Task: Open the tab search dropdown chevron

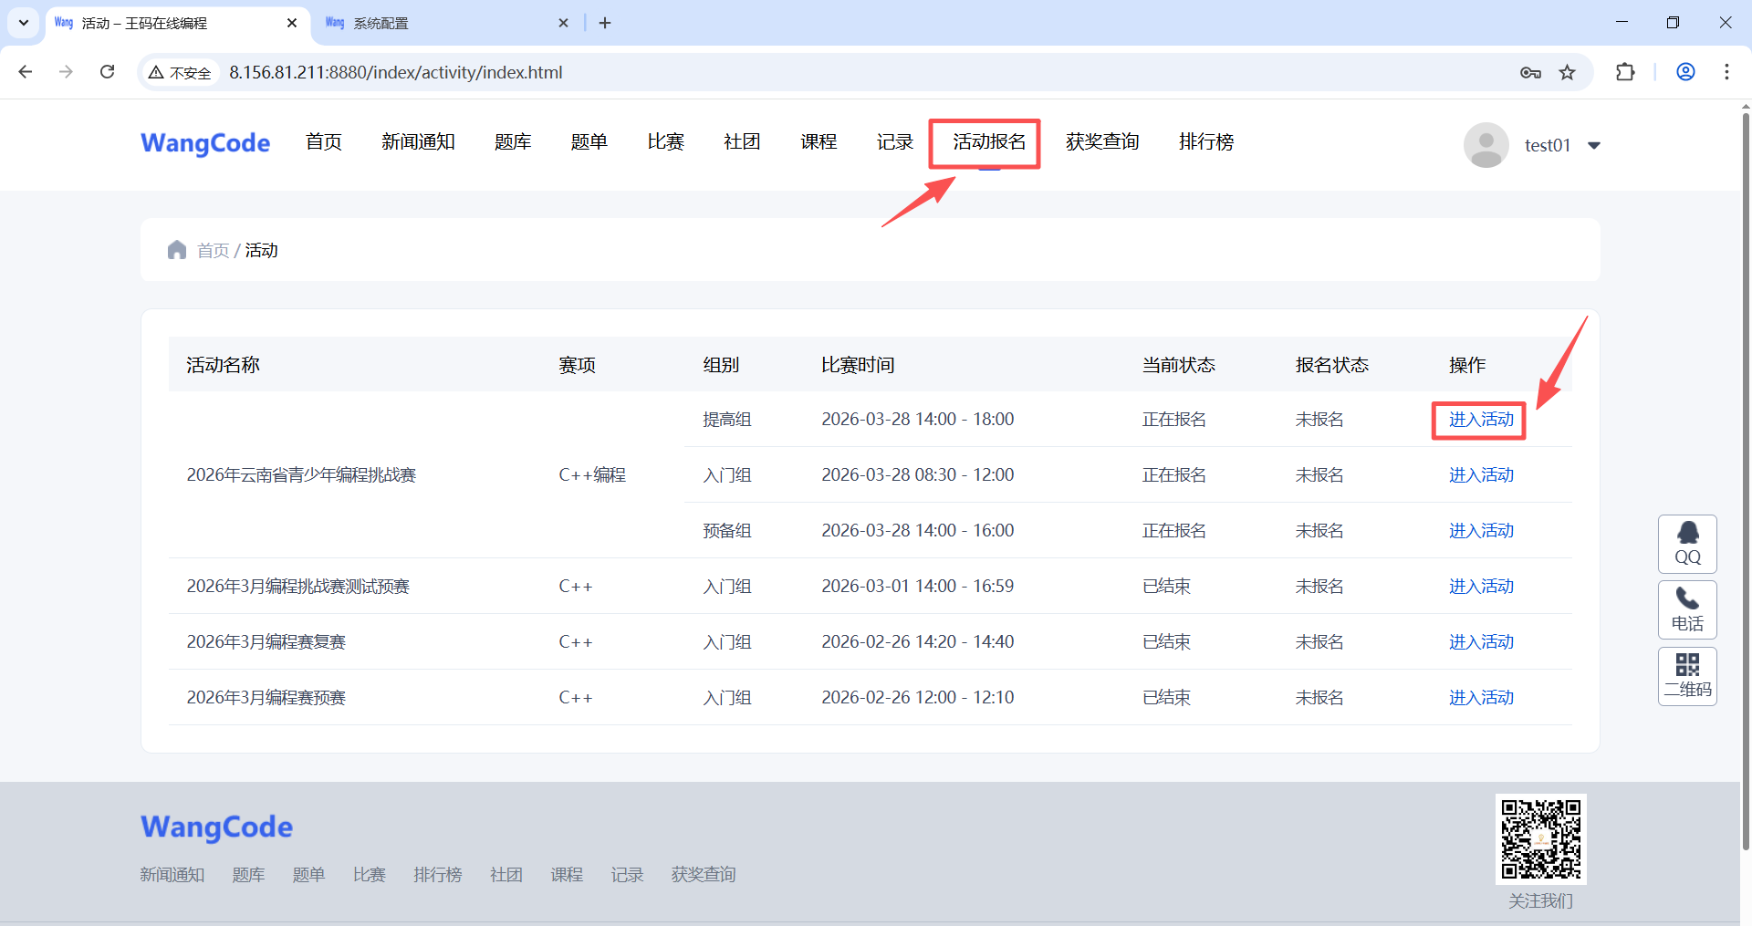Action: (24, 23)
